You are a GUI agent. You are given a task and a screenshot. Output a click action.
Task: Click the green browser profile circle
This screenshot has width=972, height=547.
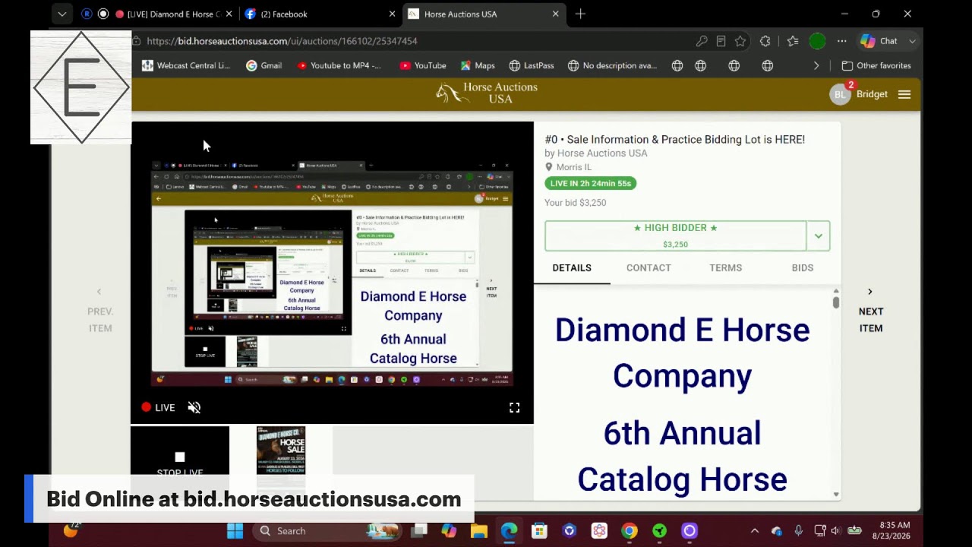[817, 41]
